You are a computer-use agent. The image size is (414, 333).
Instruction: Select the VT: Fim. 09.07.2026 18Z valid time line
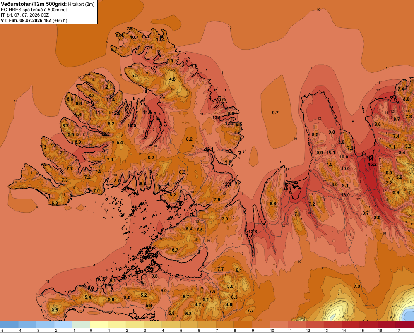[34, 20]
